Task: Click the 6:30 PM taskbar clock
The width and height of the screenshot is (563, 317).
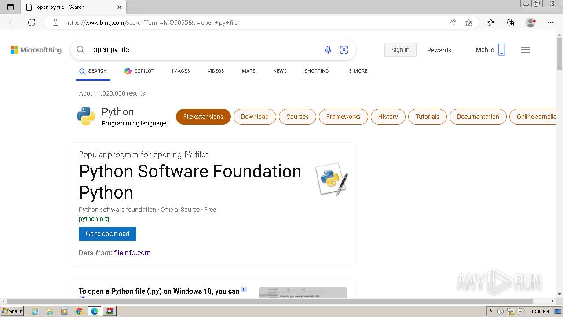Action: pos(540,311)
